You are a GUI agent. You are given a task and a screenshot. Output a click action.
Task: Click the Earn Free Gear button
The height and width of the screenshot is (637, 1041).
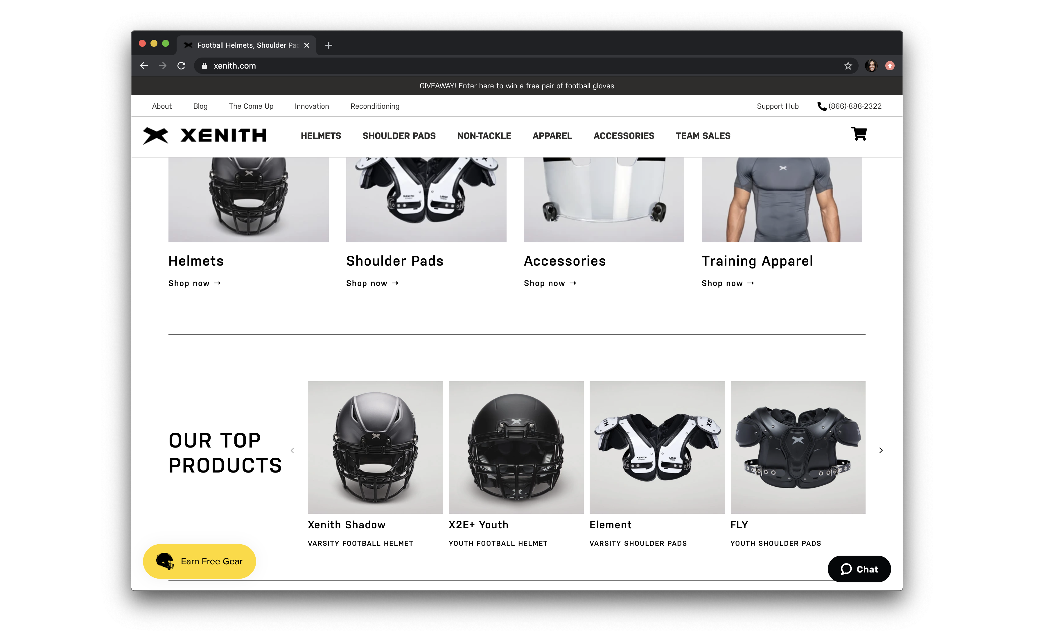click(200, 561)
